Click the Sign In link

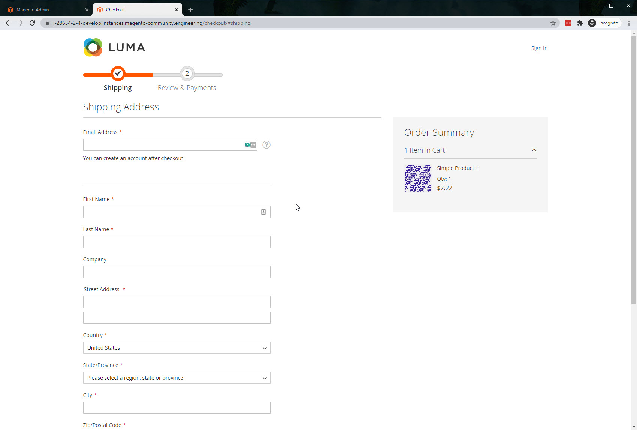tap(539, 48)
